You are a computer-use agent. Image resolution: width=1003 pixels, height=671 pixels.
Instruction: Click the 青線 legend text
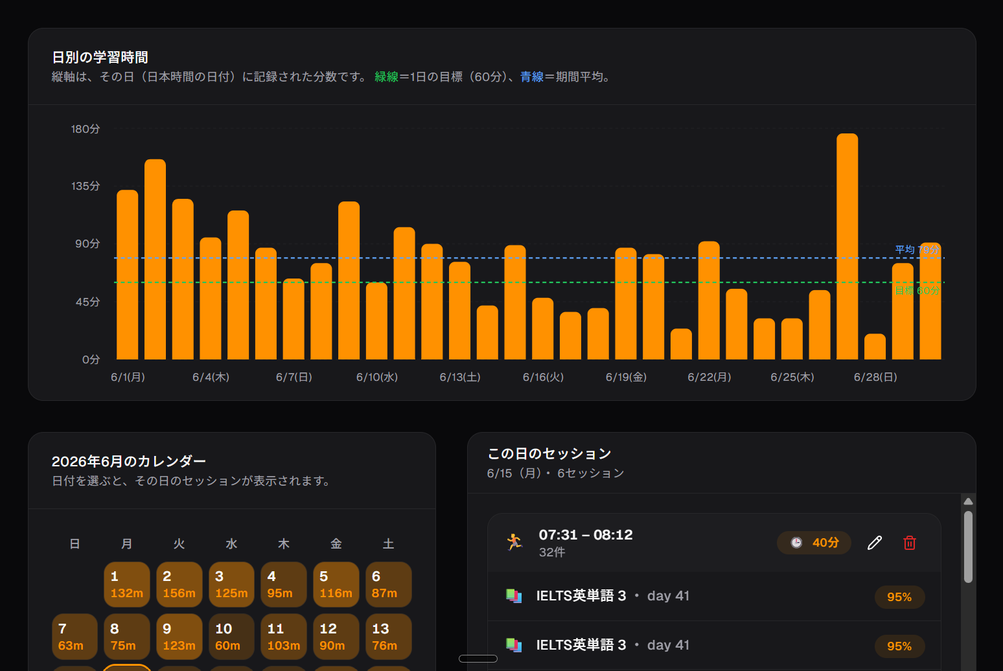(532, 77)
